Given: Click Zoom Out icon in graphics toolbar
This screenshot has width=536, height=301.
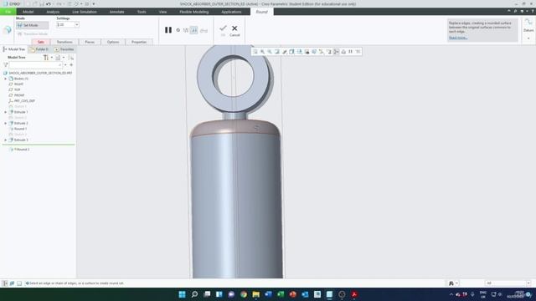Looking at the screenshot, I should 270,52.
